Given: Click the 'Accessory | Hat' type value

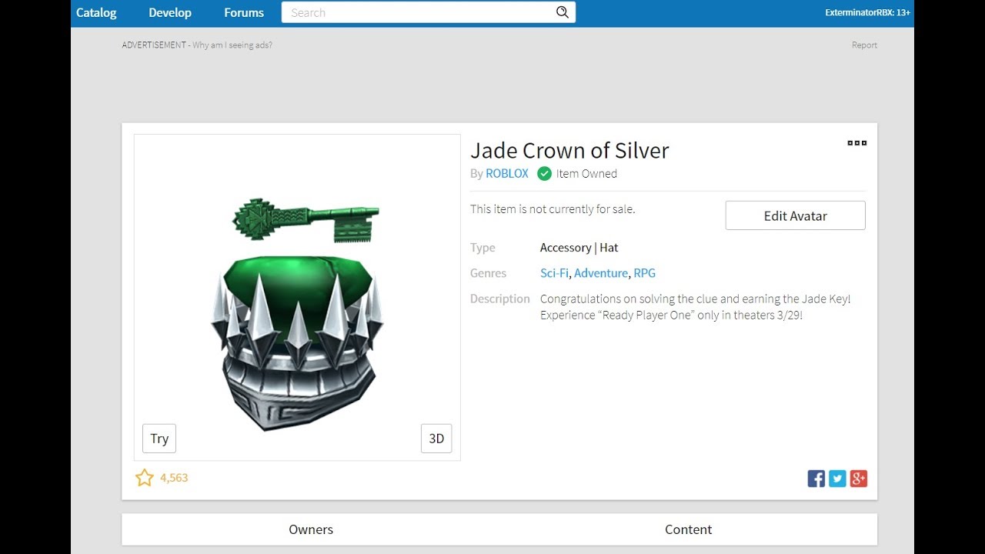Looking at the screenshot, I should pyautogui.click(x=579, y=248).
